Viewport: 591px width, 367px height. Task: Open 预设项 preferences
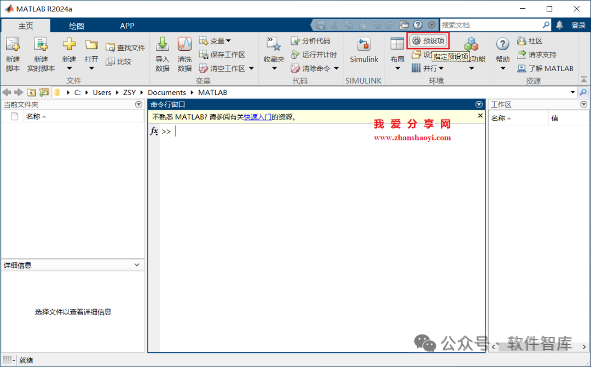click(x=428, y=40)
